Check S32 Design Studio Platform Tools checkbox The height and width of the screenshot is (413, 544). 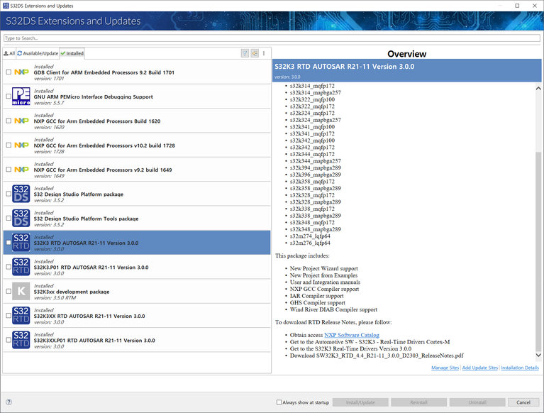pos(9,218)
